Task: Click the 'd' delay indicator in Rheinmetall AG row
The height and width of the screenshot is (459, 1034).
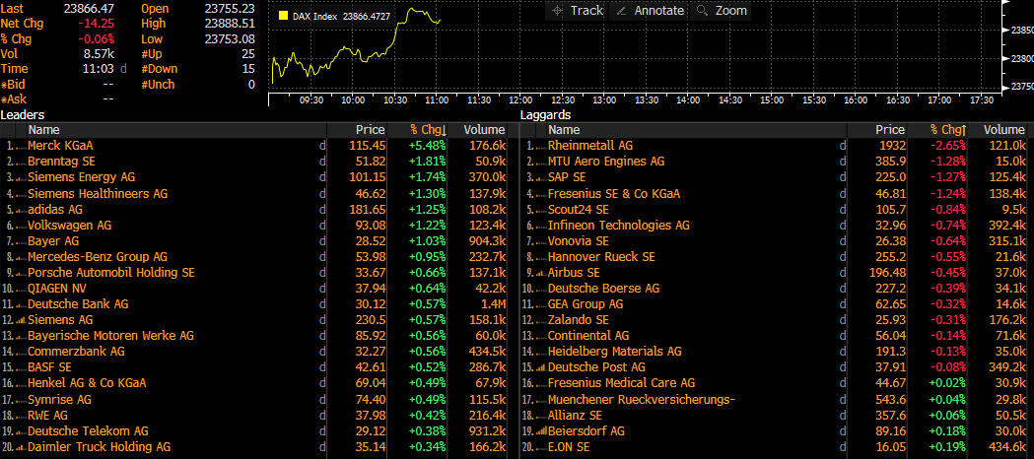Action: [x=842, y=146]
